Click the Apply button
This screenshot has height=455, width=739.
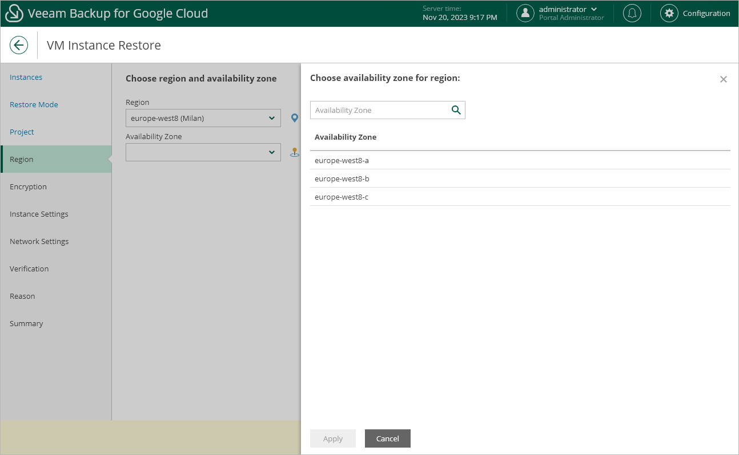[x=333, y=438]
